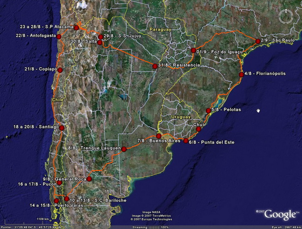Click the Santiago placemark dot
The image size is (302, 229).
[x=61, y=127]
